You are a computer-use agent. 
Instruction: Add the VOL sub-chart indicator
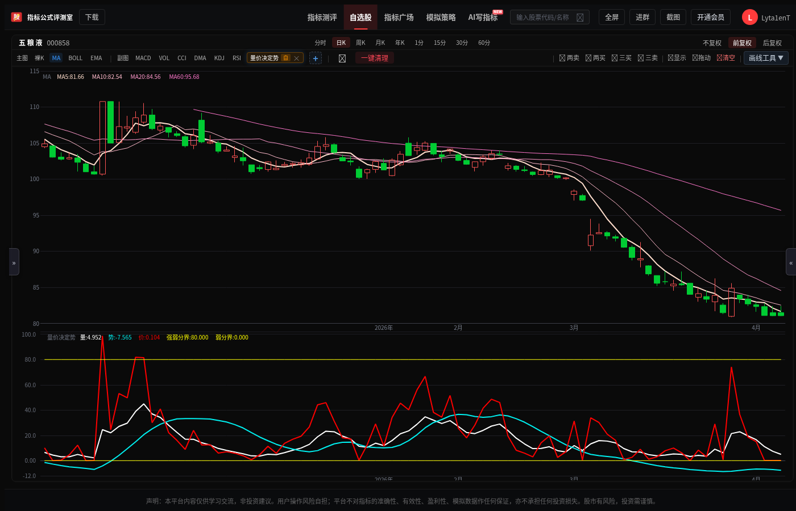pos(164,58)
